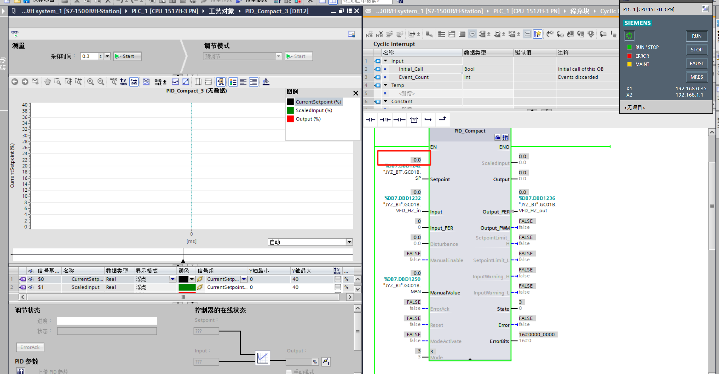Click the black CurrentSetpoint color swatch in table
The width and height of the screenshot is (719, 374).
point(183,279)
